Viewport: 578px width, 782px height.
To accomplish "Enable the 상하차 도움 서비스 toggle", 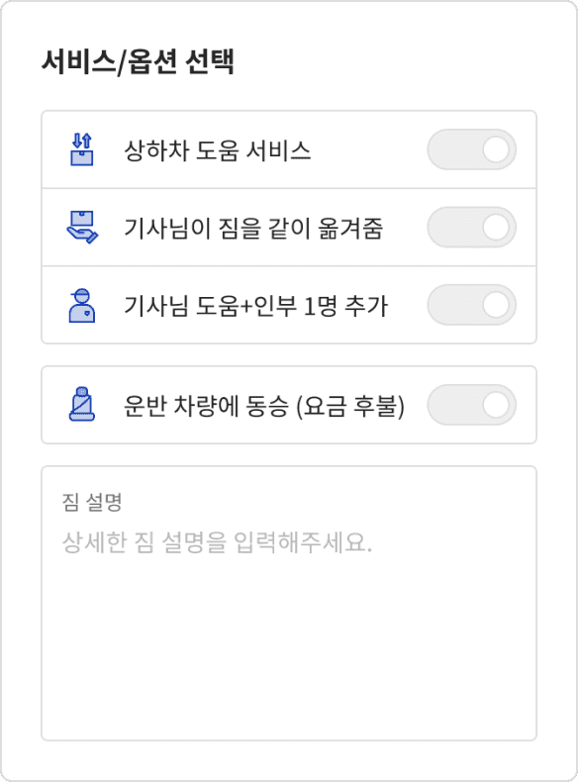I will (471, 149).
